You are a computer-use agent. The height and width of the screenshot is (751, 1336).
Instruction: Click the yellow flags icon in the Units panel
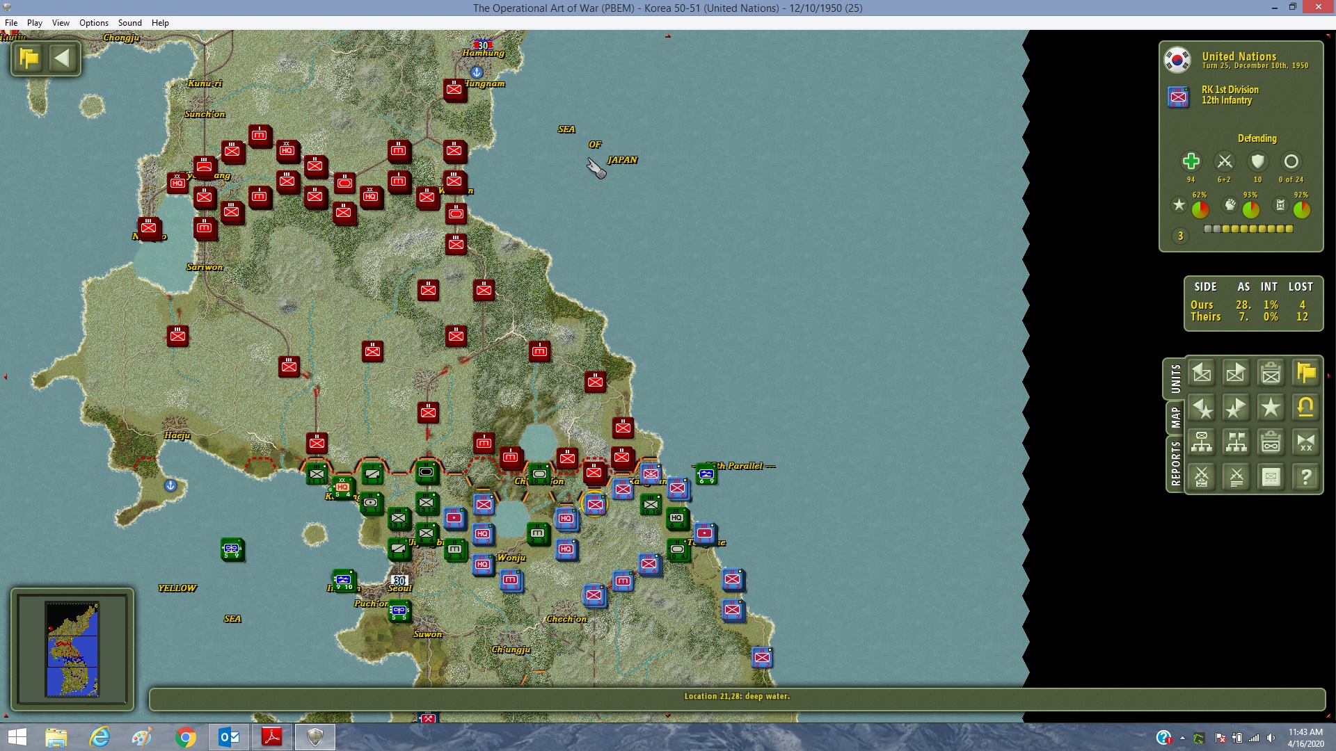click(1305, 373)
